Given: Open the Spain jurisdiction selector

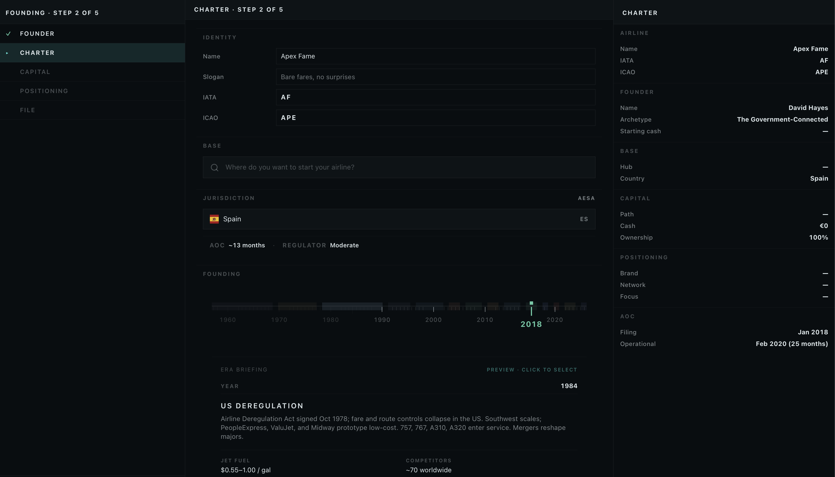Looking at the screenshot, I should coord(399,219).
